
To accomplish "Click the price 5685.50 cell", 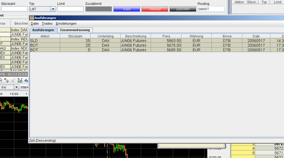I will (x=166, y=50).
